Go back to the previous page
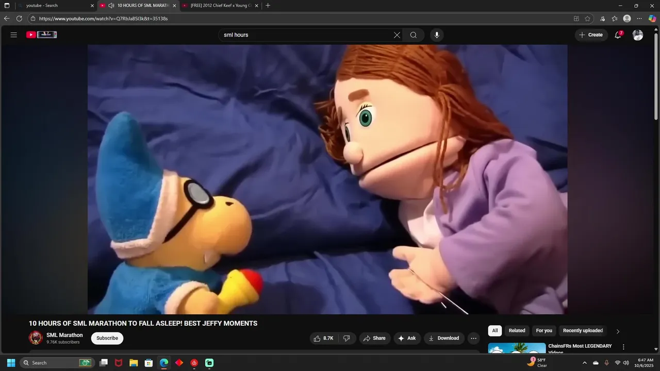This screenshot has height=371, width=660. pos(7,19)
